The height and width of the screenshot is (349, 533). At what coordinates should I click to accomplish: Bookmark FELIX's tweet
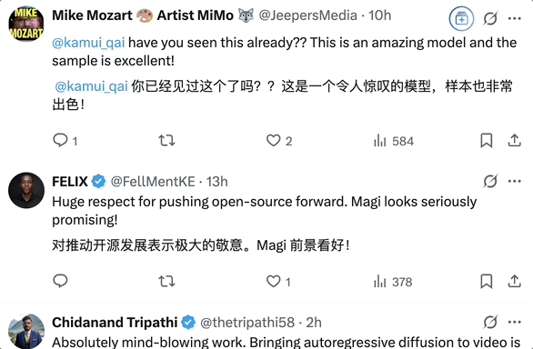pyautogui.click(x=487, y=282)
